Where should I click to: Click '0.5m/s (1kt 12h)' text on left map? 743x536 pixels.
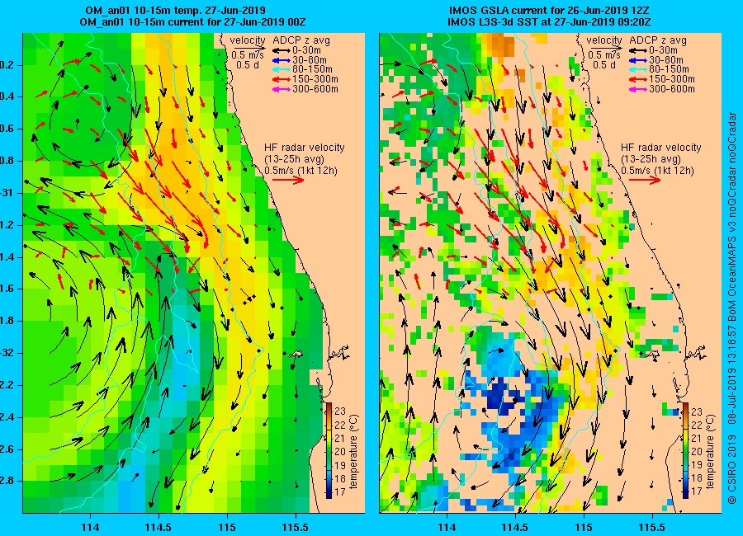(x=301, y=171)
